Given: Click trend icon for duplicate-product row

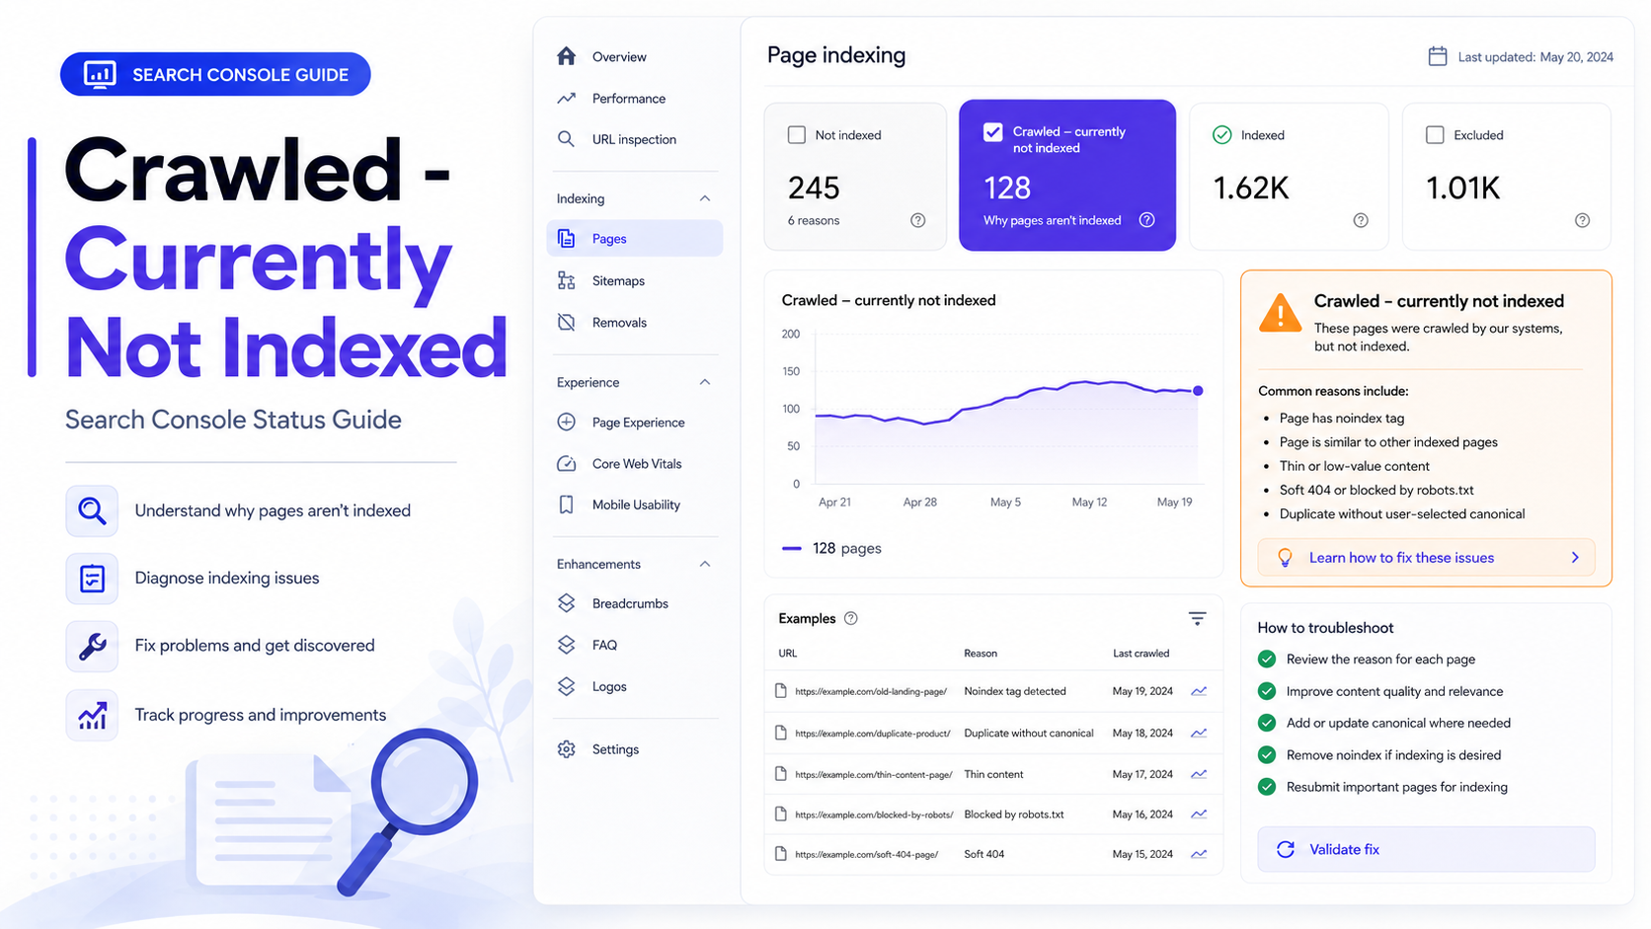Looking at the screenshot, I should point(1199,733).
